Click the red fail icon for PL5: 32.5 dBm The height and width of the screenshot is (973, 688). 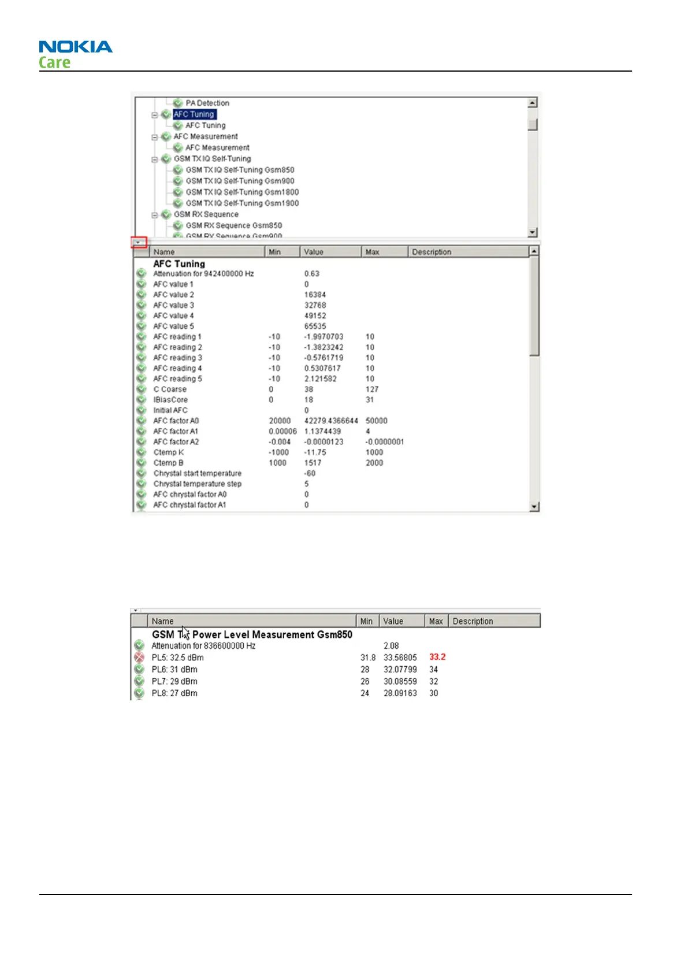coord(139,658)
